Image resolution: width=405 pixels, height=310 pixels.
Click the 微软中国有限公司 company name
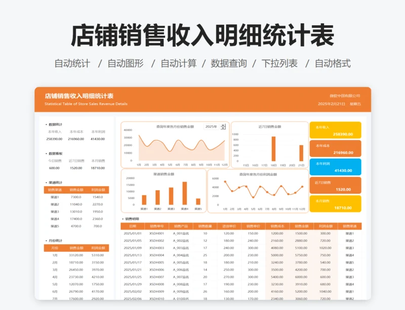[x=345, y=96]
